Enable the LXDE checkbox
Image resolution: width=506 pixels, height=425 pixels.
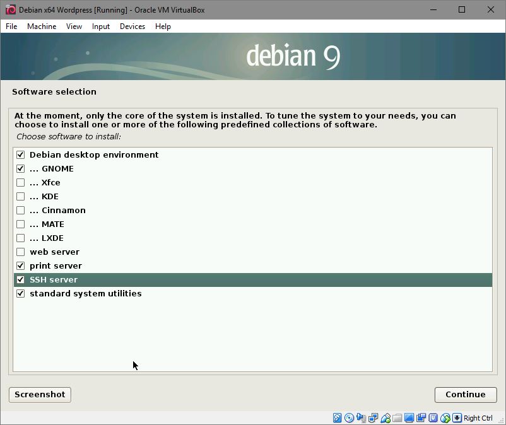(20, 238)
